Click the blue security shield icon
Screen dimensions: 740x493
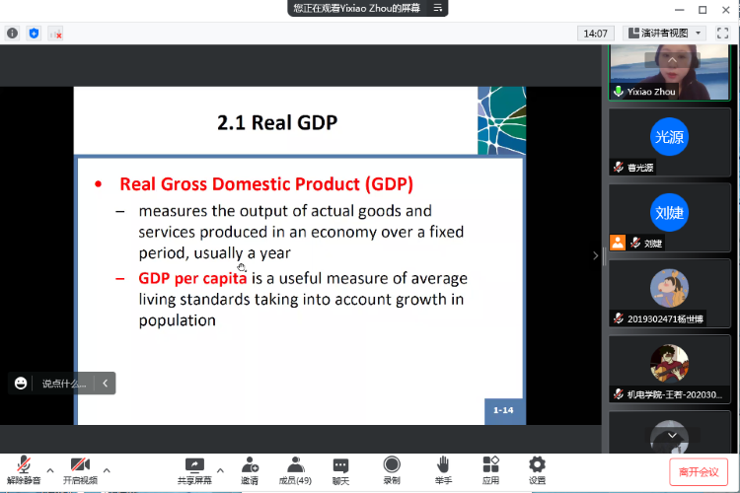point(34,33)
